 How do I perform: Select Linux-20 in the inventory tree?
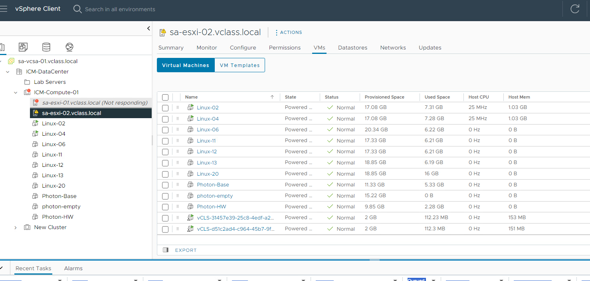53,186
